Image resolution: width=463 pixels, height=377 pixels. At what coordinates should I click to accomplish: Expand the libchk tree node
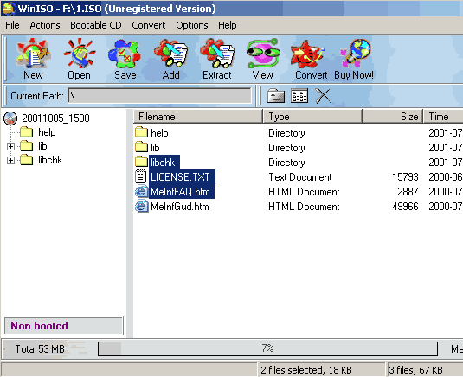(x=10, y=160)
